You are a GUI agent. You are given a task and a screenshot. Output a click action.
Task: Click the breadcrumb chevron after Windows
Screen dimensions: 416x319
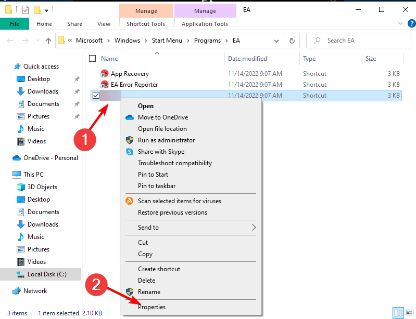[x=146, y=41]
